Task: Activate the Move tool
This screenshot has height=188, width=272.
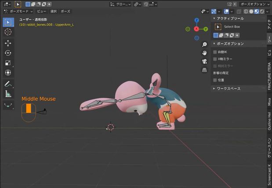Action: click(8, 43)
